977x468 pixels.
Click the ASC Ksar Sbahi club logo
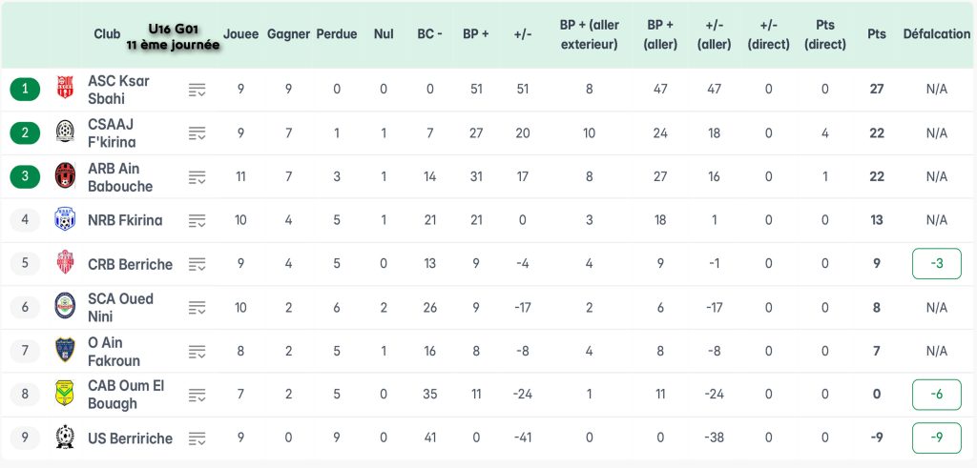pos(65,90)
